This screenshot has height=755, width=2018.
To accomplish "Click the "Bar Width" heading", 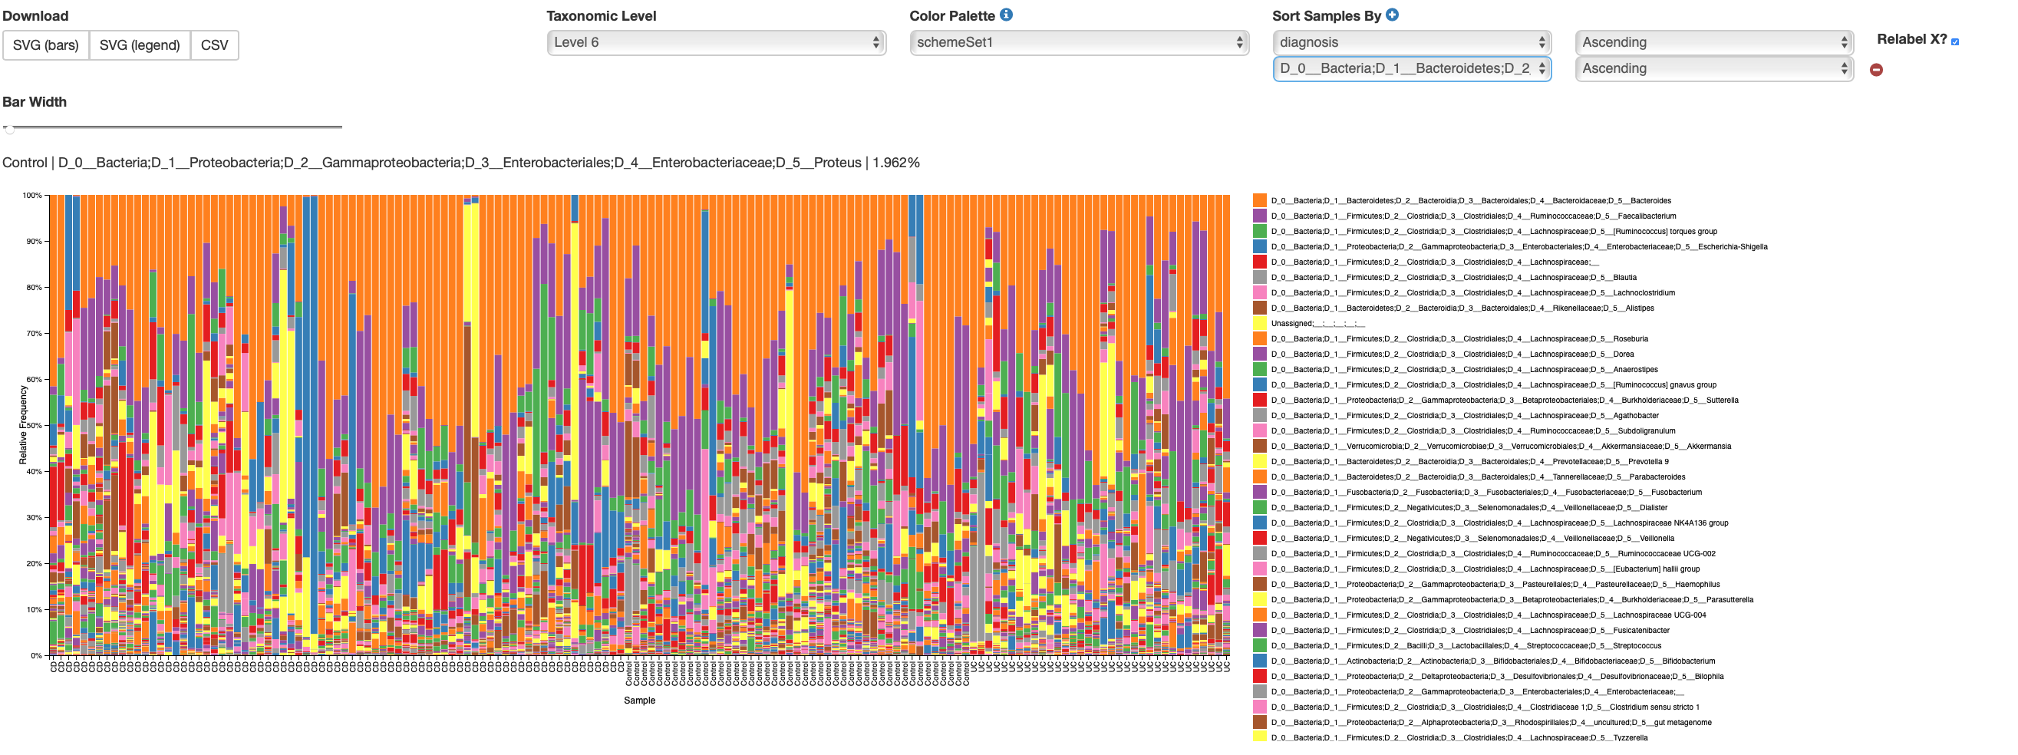I will point(35,102).
